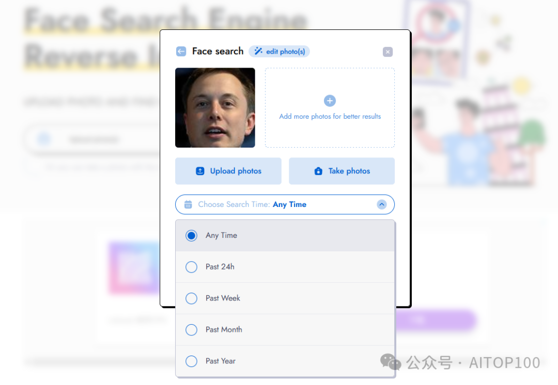Click the Upload photos button

pos(228,171)
